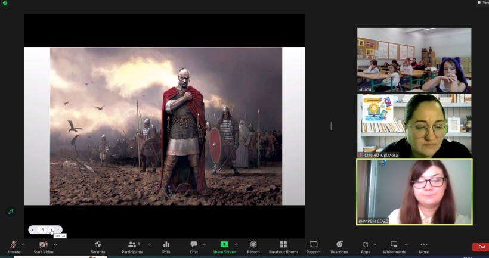This screenshot has width=489, height=258.
Task: Expand the arrow next to Participants
Action: click(x=149, y=244)
